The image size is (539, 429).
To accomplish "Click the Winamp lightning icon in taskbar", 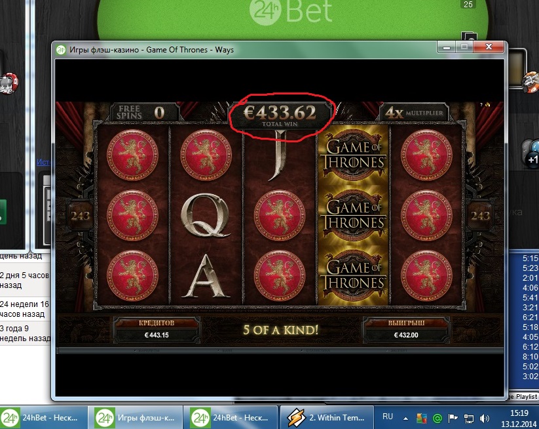I will (295, 418).
